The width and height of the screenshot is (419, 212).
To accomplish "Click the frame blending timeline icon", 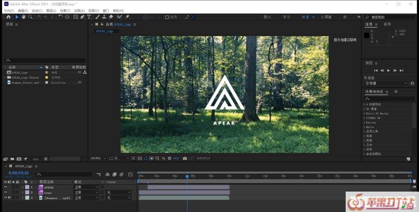I will point(114,175).
